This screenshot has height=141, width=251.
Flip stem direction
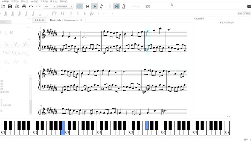[92, 14]
